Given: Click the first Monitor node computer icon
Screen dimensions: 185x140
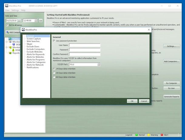Looking at the screenshot, I should [10, 42].
